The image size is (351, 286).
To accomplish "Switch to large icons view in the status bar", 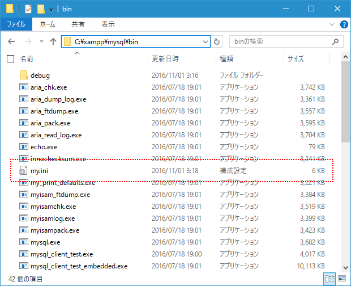I will click(x=342, y=279).
